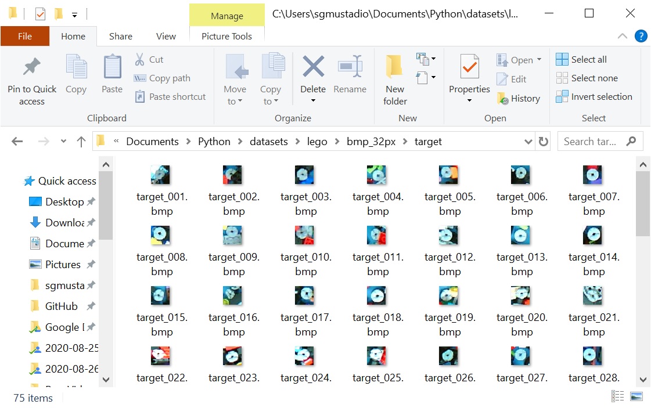651x408 pixels.
Task: Click the Pin to Quick access icon
Action: [32, 67]
